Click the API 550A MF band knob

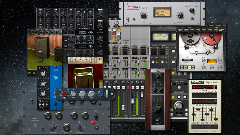click(x=43, y=84)
